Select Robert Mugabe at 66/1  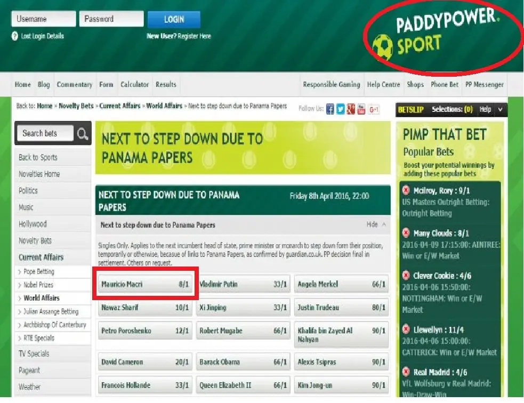click(243, 331)
